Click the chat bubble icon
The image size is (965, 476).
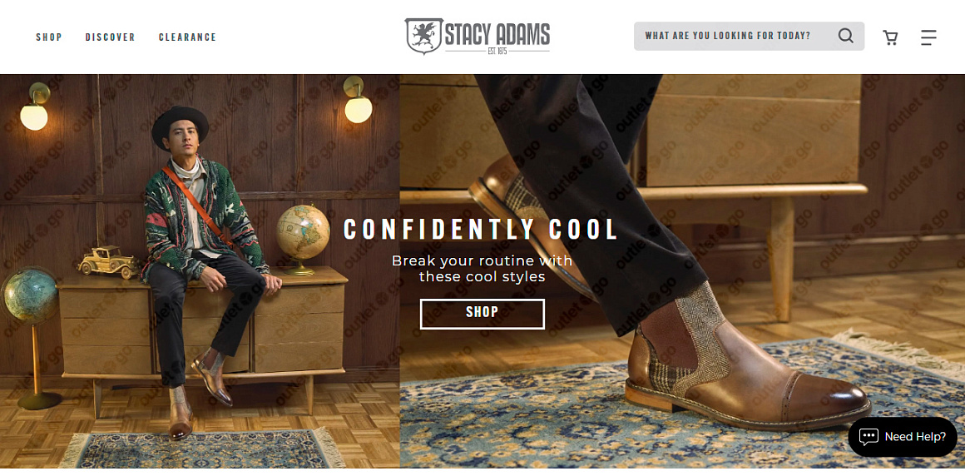868,436
